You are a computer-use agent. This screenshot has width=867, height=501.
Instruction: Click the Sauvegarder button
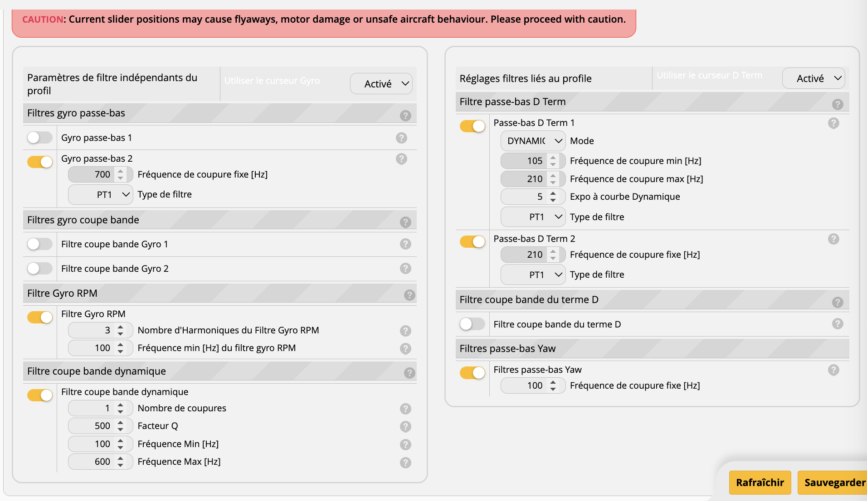833,482
